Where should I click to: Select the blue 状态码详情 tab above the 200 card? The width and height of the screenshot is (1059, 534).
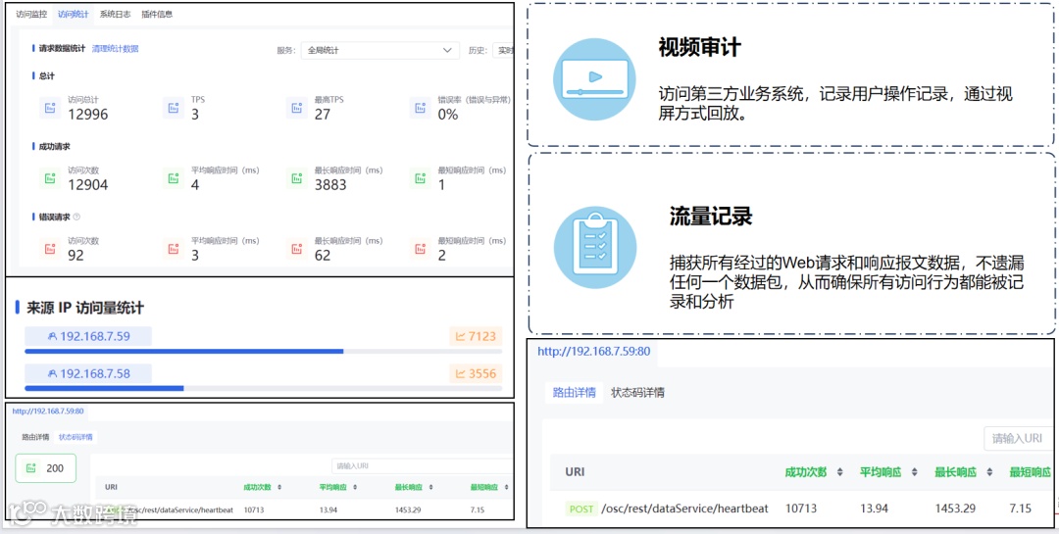coord(76,437)
